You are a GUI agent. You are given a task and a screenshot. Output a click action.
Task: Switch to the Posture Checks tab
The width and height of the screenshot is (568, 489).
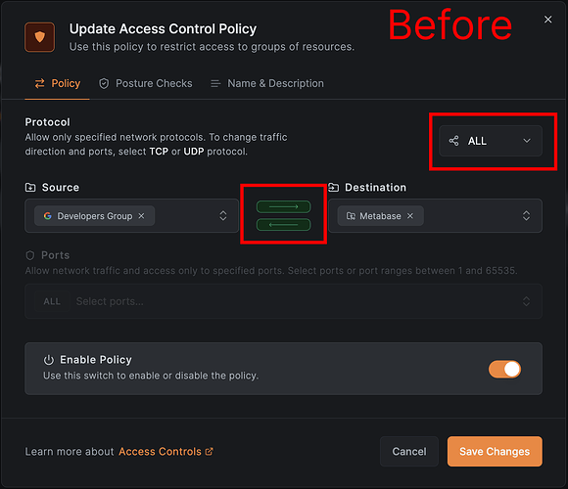coord(146,83)
